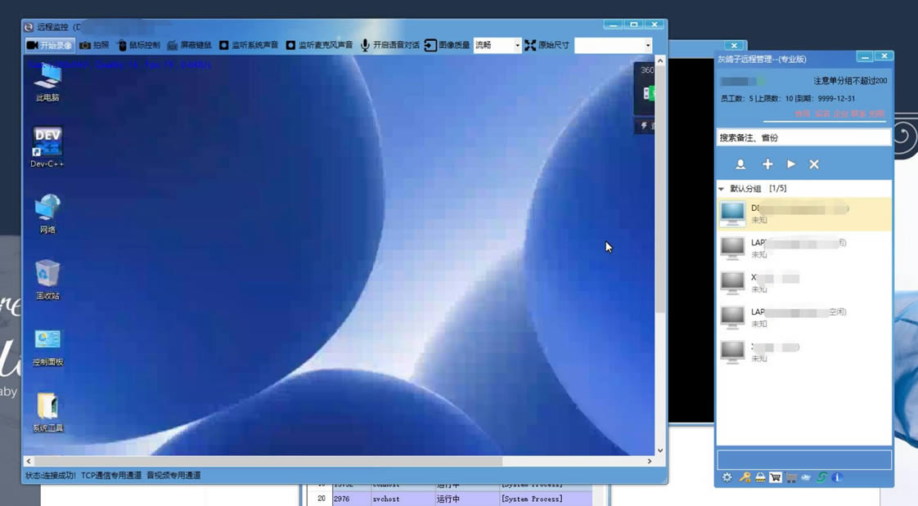Click the X delete icon in device panel

point(814,164)
